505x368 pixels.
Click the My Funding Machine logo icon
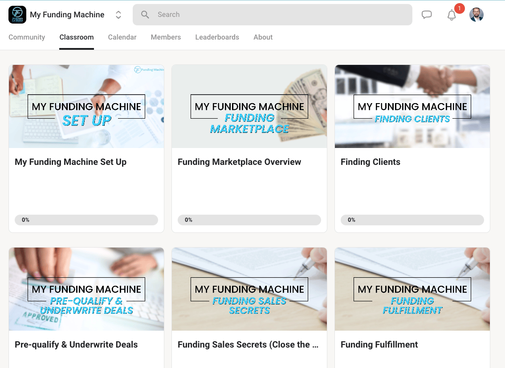[17, 15]
